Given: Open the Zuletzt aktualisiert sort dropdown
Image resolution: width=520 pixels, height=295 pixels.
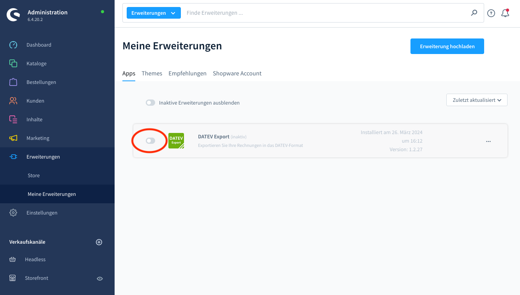Looking at the screenshot, I should click(x=477, y=100).
